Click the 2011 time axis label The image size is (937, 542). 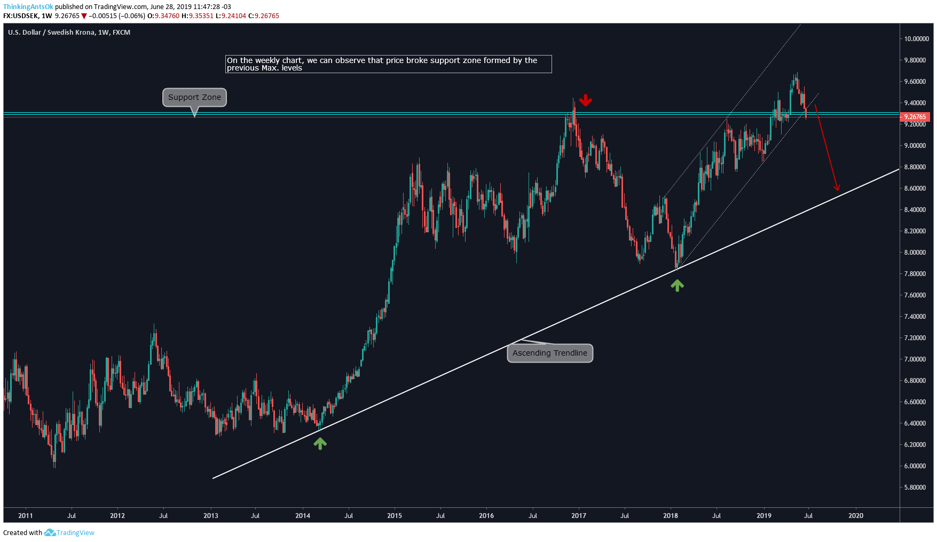pyautogui.click(x=26, y=516)
